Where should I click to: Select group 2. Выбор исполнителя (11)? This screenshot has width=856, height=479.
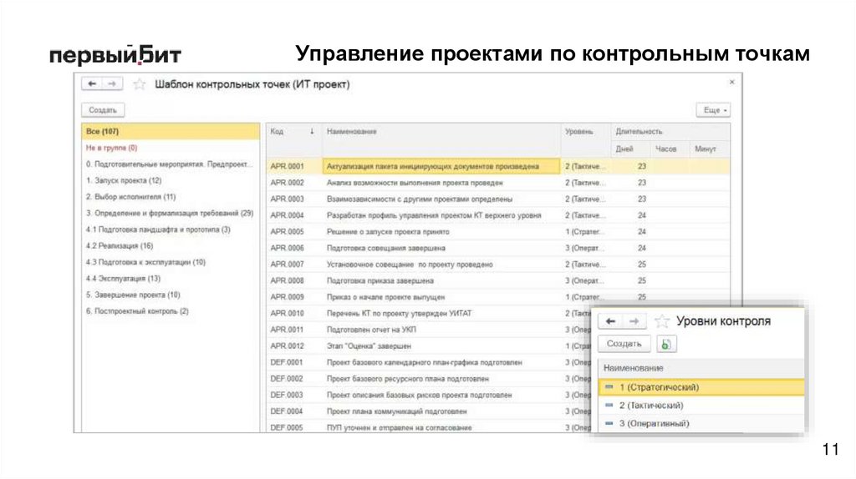(171, 197)
